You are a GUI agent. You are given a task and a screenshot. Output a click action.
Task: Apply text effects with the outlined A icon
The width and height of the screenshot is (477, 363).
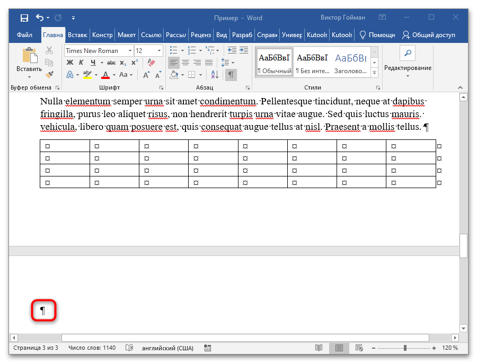70,75
